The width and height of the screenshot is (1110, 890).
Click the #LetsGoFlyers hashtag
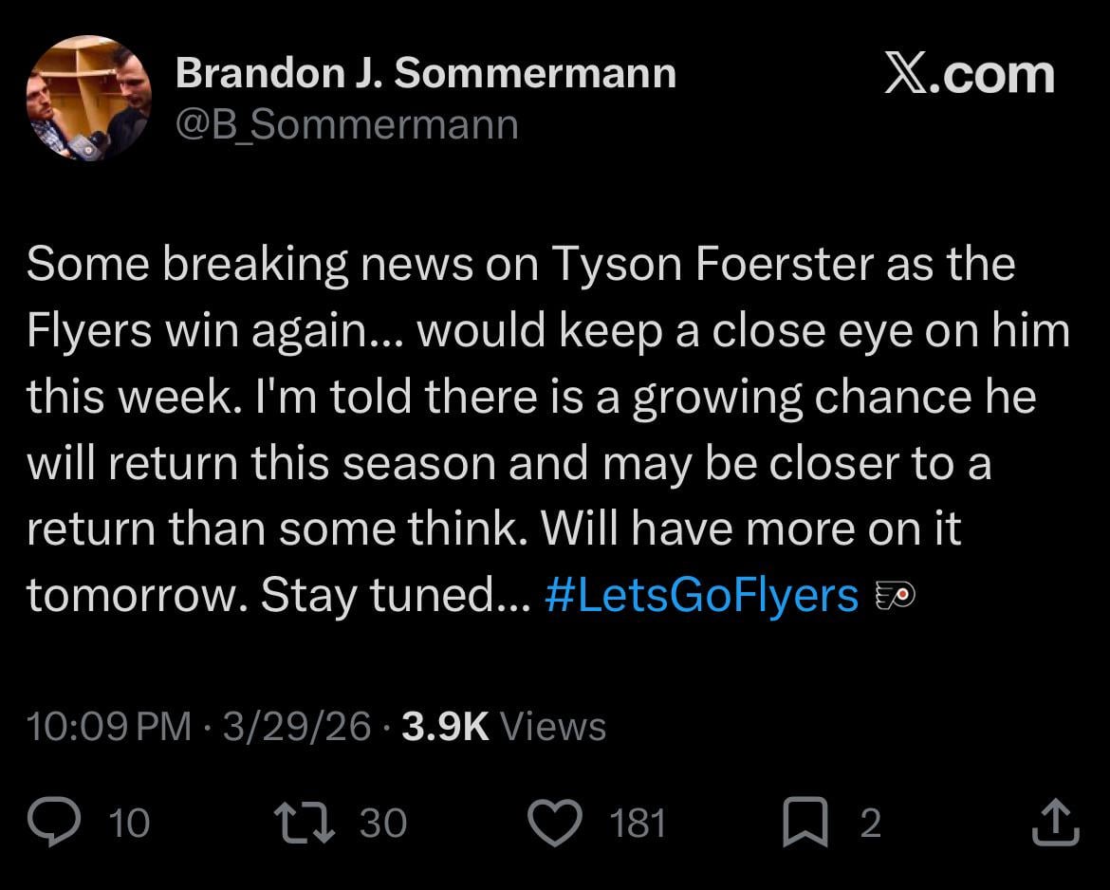pyautogui.click(x=702, y=596)
